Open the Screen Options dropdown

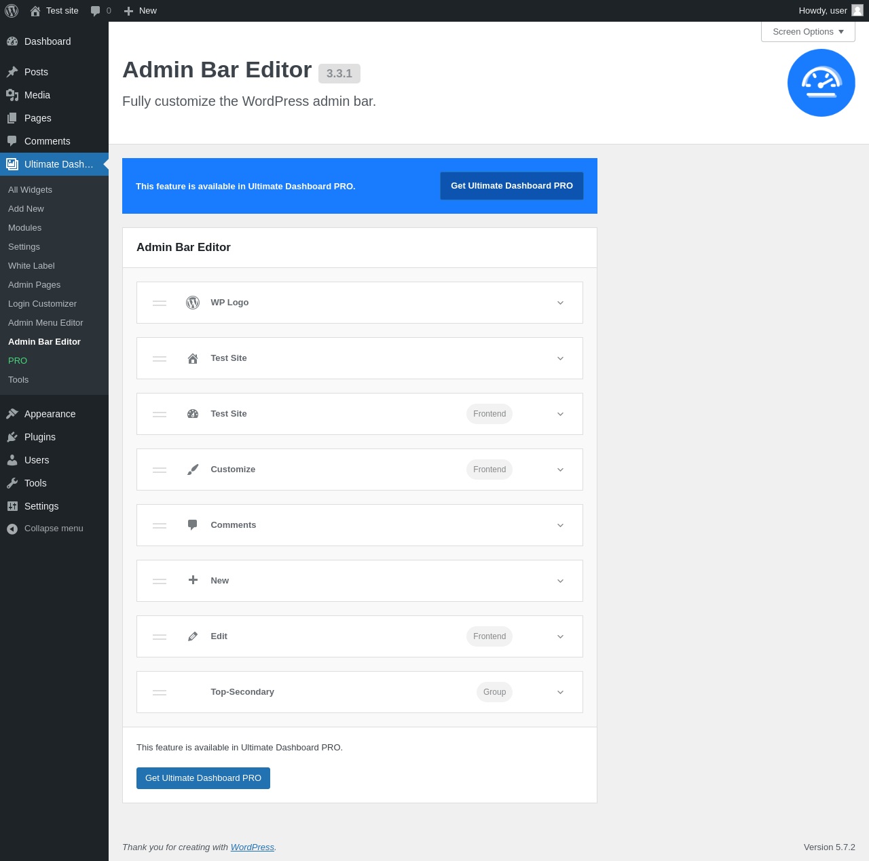tap(808, 31)
